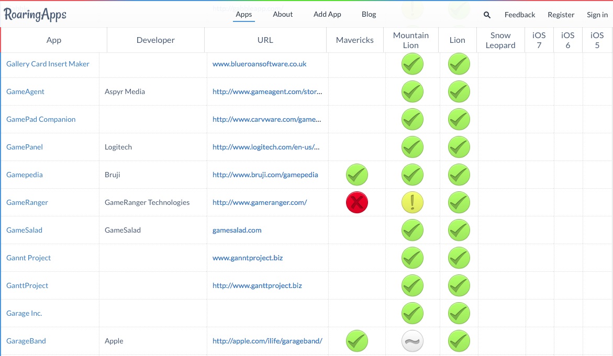The height and width of the screenshot is (356, 613).
Task: Sort table by Developer column header
Action: pos(155,40)
